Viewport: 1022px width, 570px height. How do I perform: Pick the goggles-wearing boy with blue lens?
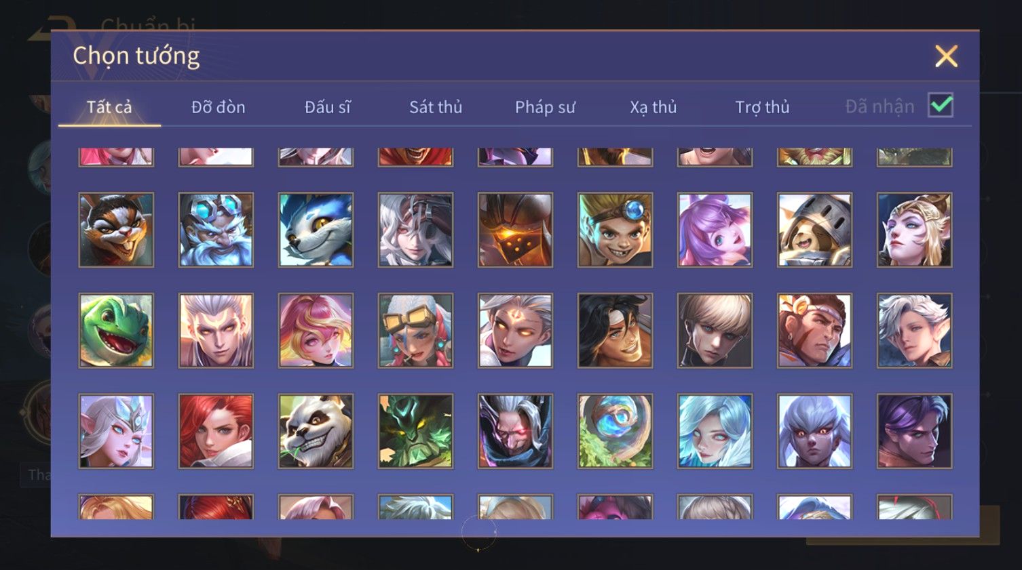(x=615, y=230)
